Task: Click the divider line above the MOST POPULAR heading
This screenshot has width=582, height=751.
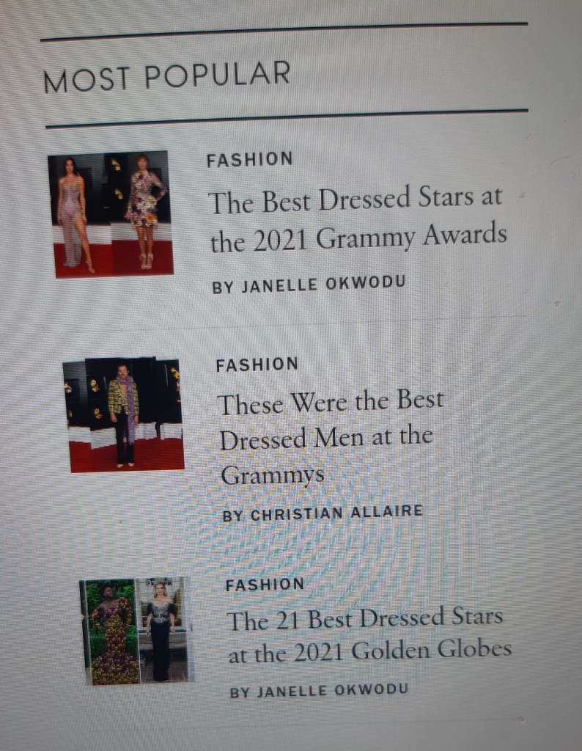Action: [x=284, y=32]
